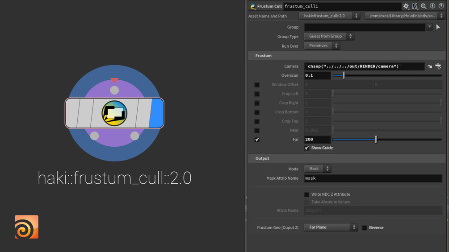
Task: Click the info circle icon in header
Action: 432,6
